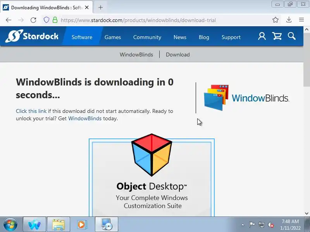This screenshot has height=232, width=310.
Task: Click the muted volume tray icon
Action: pyautogui.click(x=271, y=225)
